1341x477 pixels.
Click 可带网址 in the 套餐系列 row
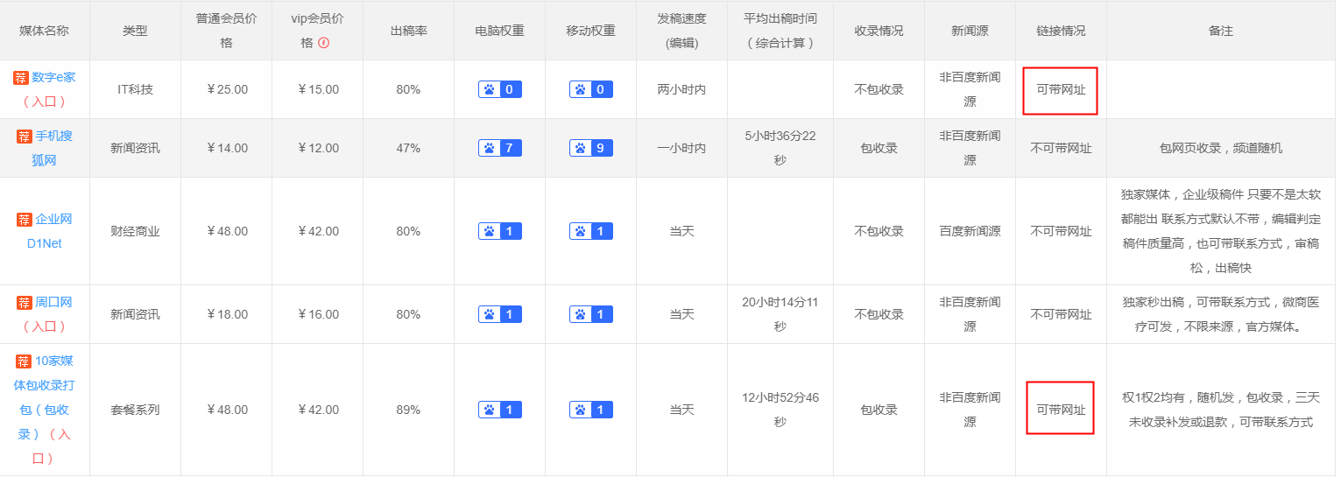pos(1061,410)
